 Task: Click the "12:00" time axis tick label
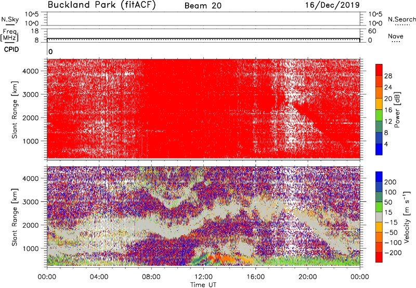pos(203,277)
